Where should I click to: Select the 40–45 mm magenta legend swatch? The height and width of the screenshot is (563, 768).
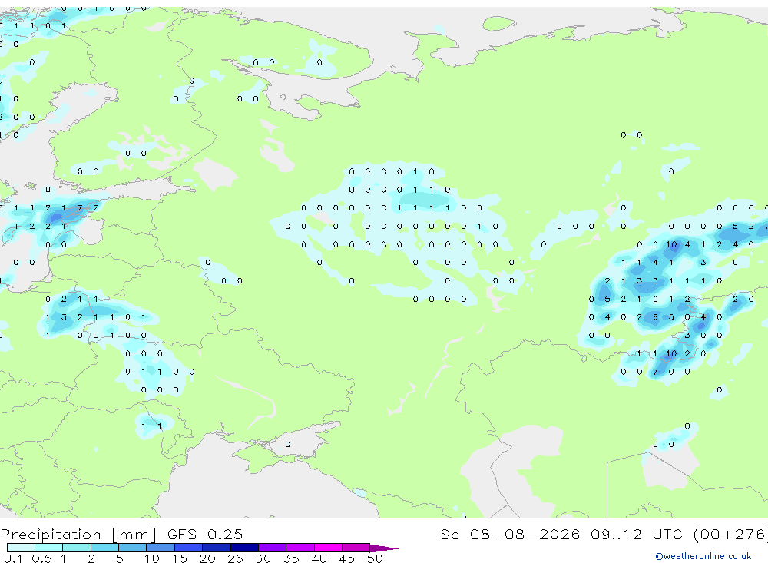coord(328,548)
